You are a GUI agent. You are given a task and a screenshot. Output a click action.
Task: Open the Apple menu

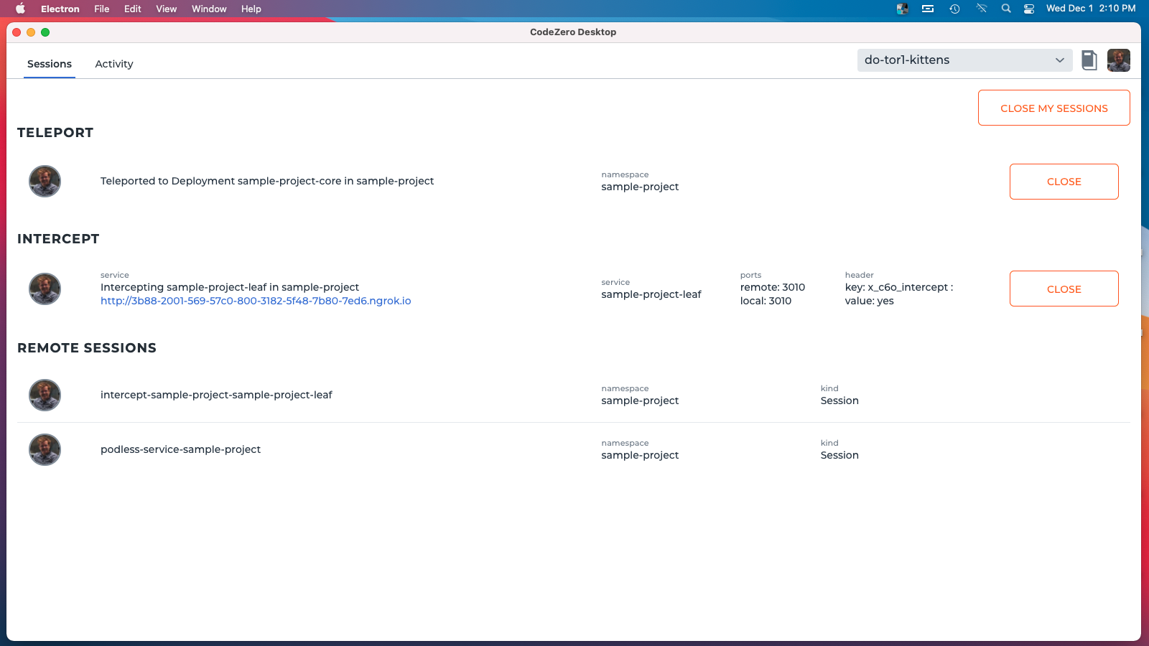pos(20,9)
